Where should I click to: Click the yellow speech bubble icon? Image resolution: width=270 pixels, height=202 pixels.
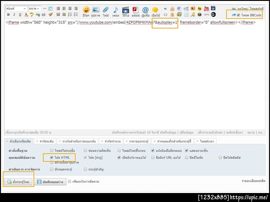point(155,10)
